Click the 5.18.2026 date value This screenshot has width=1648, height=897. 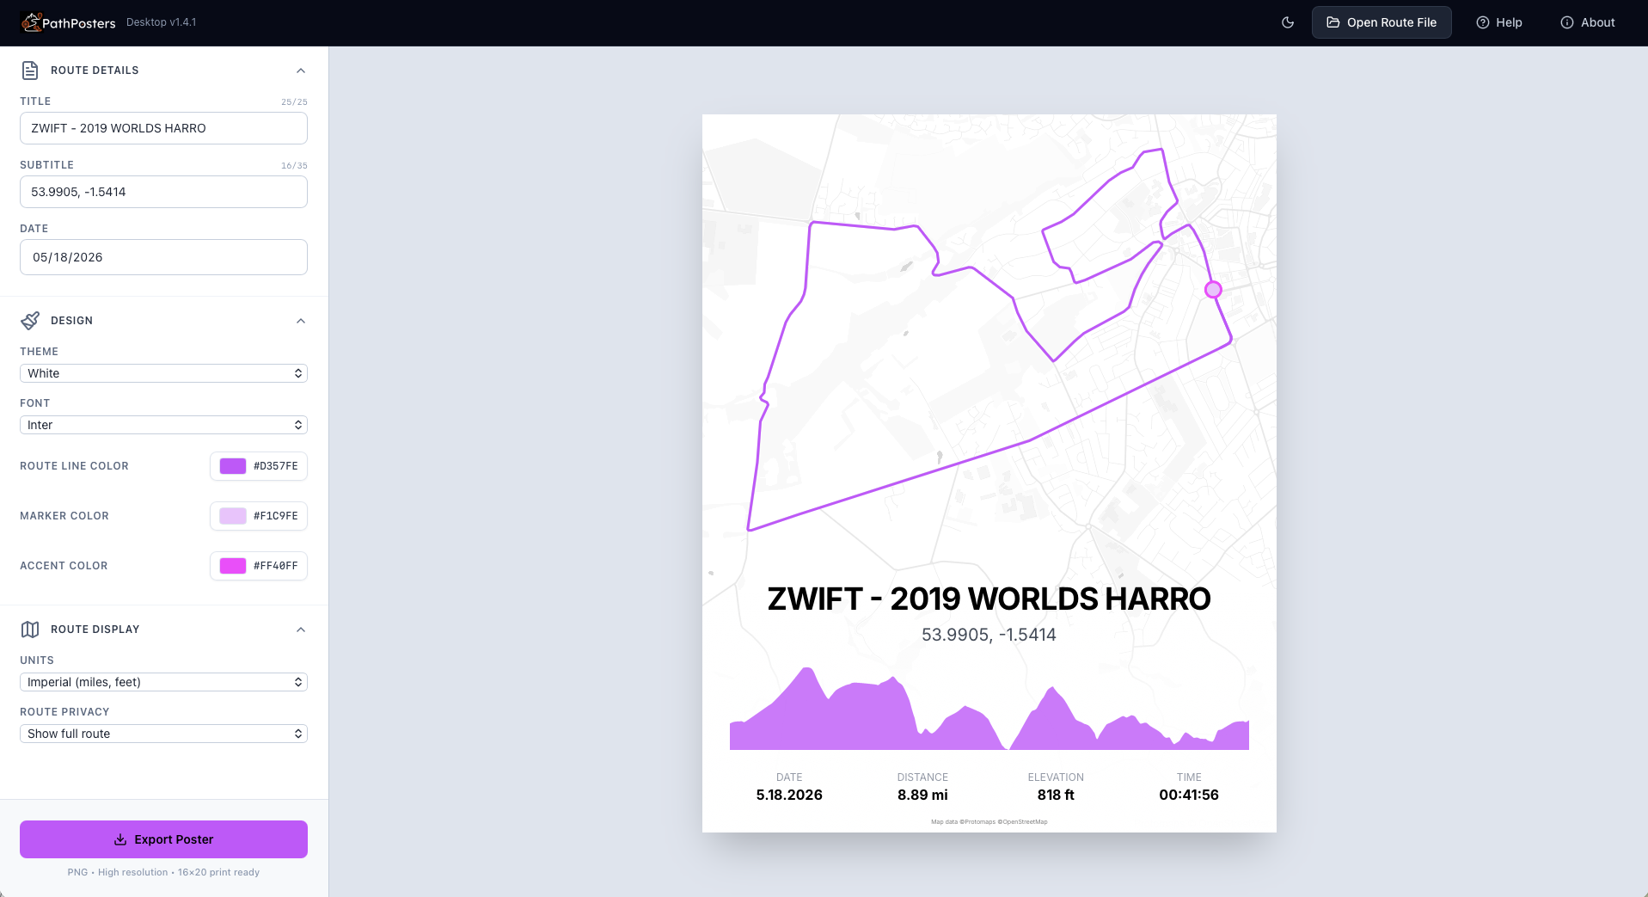[789, 795]
